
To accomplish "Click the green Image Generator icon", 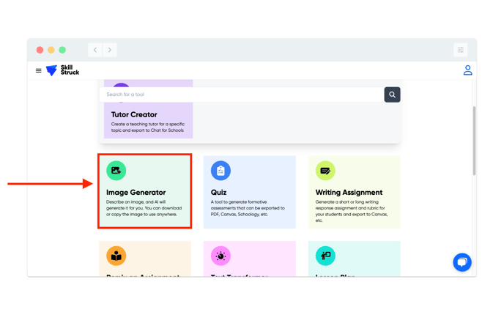I will (116, 171).
